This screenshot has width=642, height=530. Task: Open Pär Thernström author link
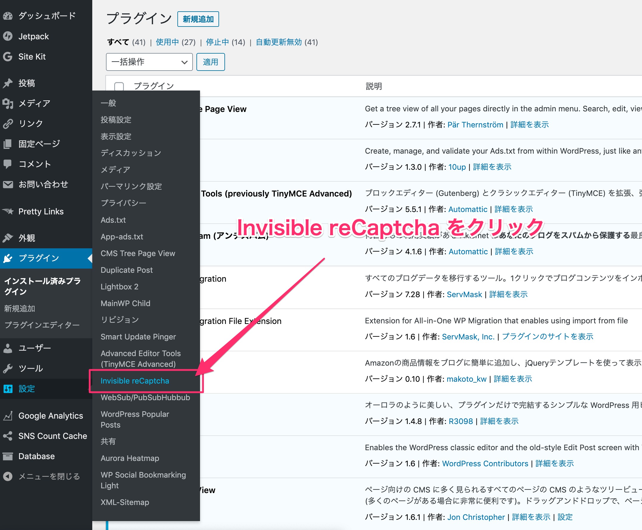475,124
